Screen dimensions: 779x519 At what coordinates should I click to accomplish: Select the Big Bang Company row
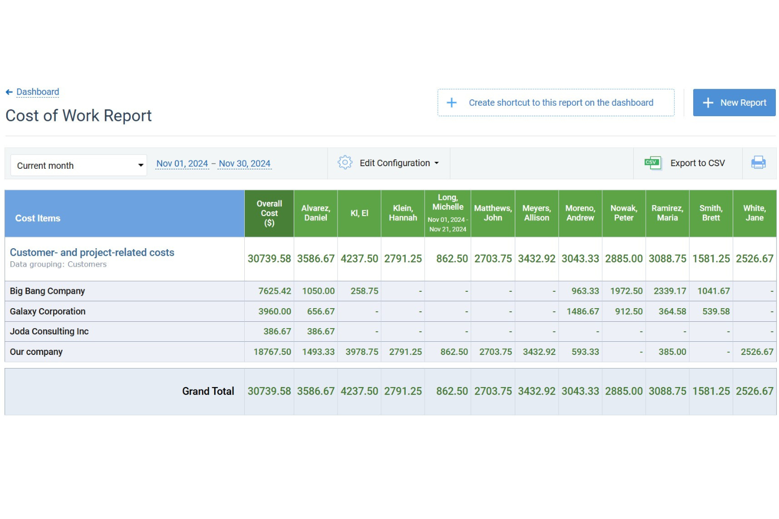[47, 291]
